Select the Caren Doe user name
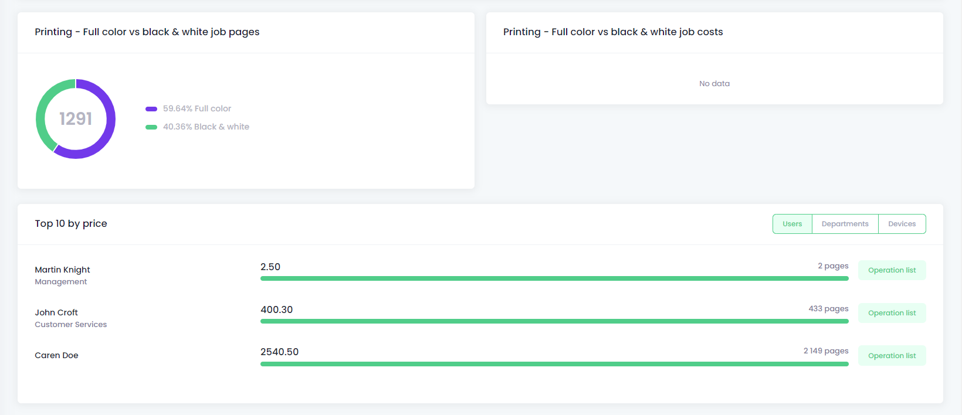 (x=56, y=355)
